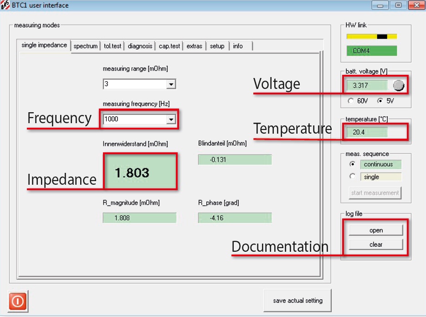Click the "BTC1 user interface" window title

click(x=40, y=5)
